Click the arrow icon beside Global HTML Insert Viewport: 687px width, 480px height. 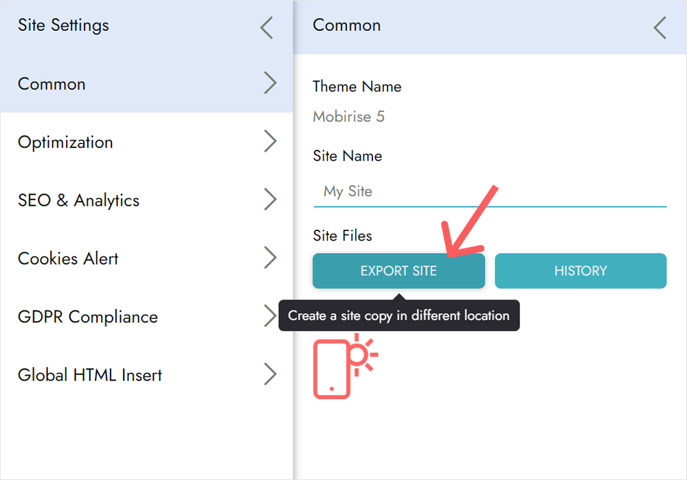pyautogui.click(x=270, y=375)
